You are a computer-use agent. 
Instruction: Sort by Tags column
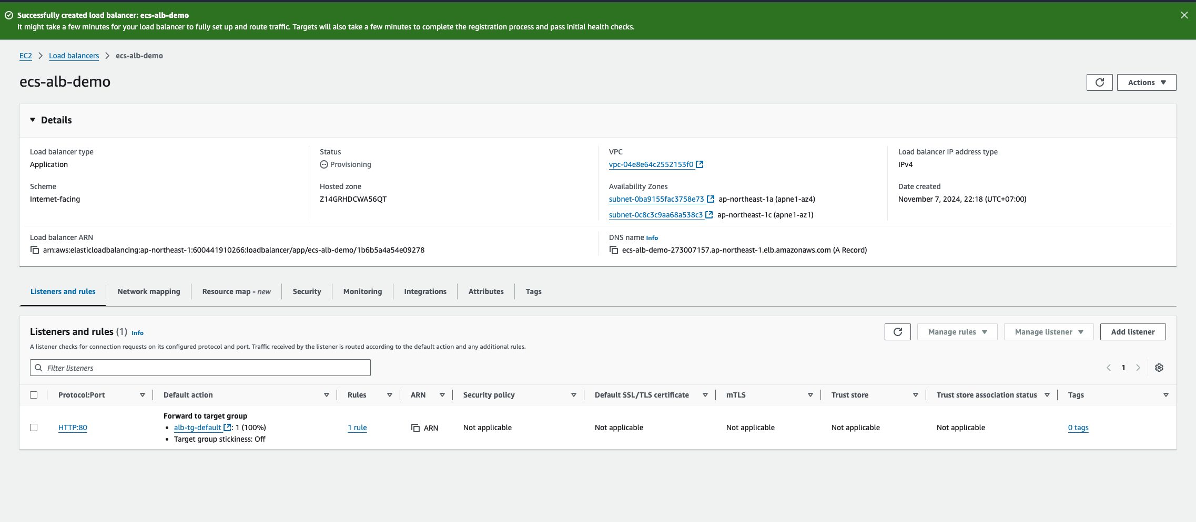click(1166, 395)
